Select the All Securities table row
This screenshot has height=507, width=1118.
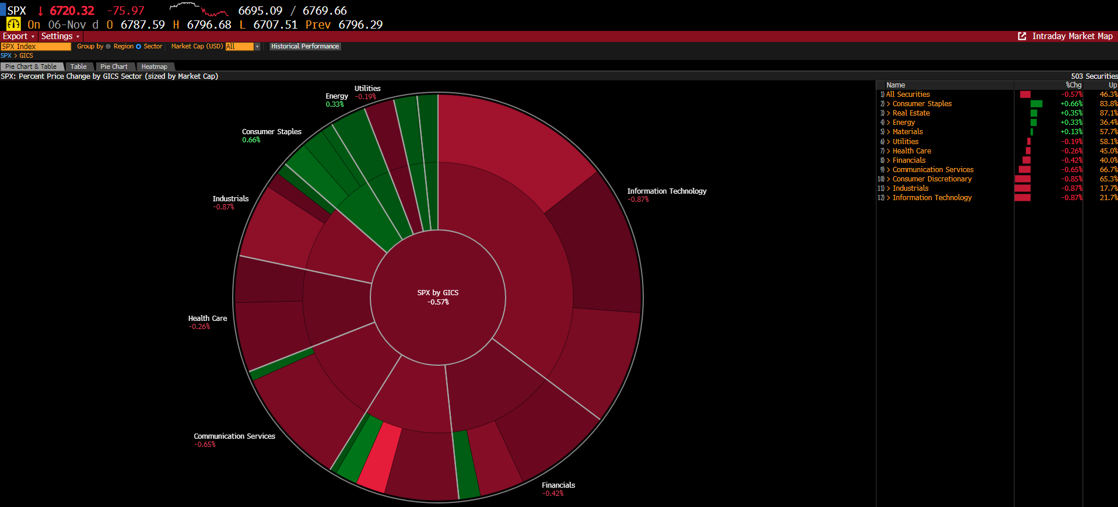(997, 95)
